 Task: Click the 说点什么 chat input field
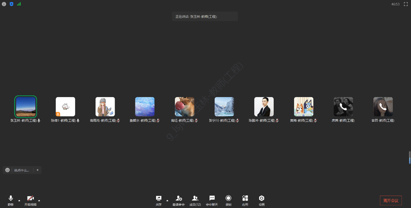point(22,170)
